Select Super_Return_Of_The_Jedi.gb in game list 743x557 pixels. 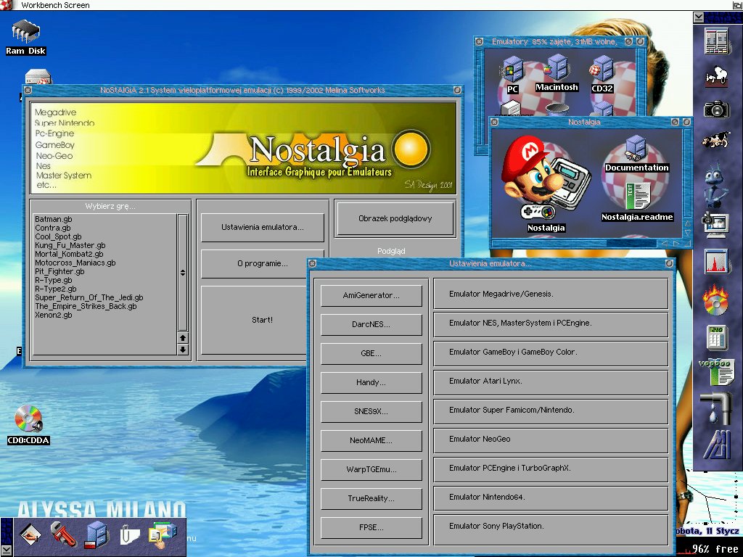pyautogui.click(x=104, y=297)
